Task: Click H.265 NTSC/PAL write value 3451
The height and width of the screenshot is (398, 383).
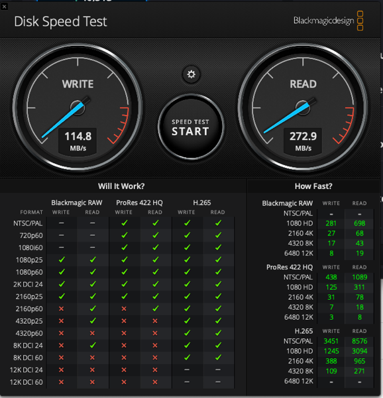Action: coord(331,341)
